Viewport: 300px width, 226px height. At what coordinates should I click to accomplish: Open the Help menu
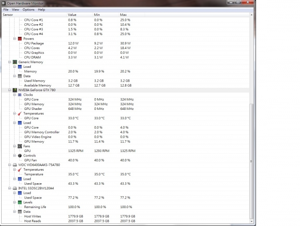41,10
